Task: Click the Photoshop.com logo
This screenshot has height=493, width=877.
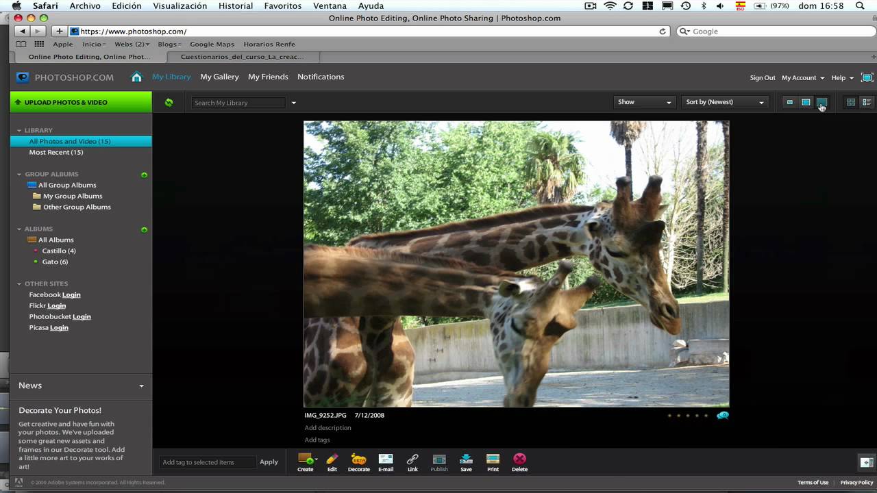Action: pos(65,77)
